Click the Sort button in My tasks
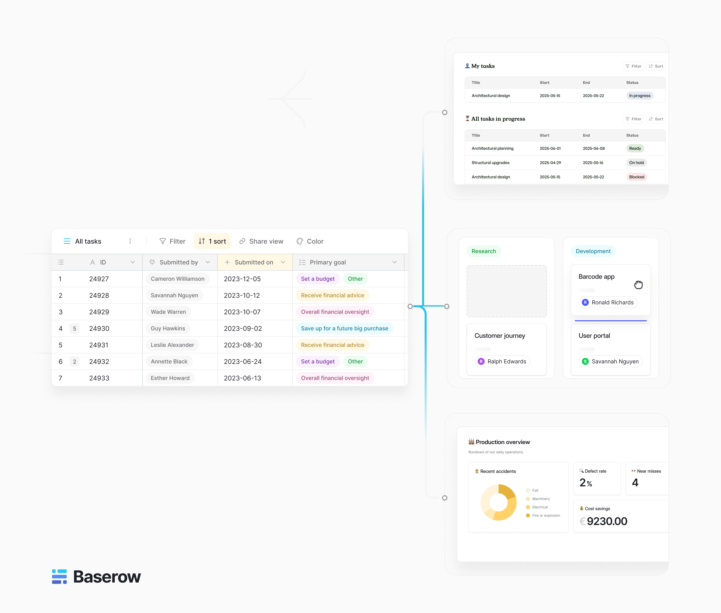721x613 pixels. (656, 66)
